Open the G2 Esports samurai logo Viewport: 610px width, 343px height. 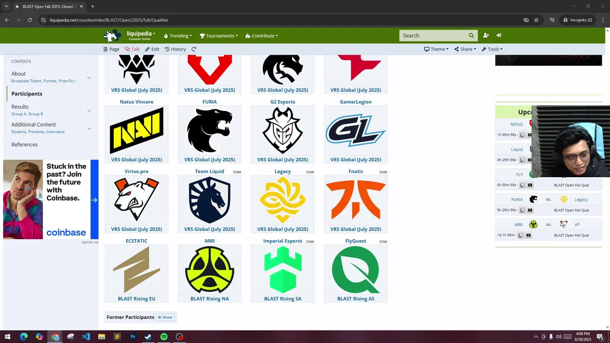(x=283, y=131)
